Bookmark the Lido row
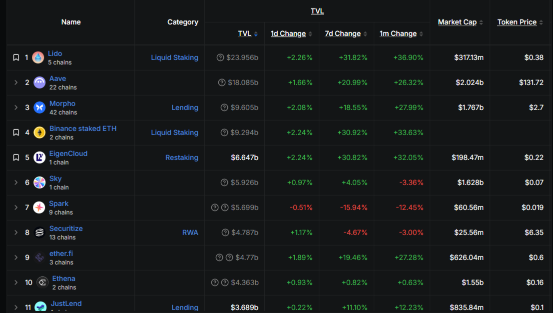This screenshot has width=553, height=313. (16, 57)
